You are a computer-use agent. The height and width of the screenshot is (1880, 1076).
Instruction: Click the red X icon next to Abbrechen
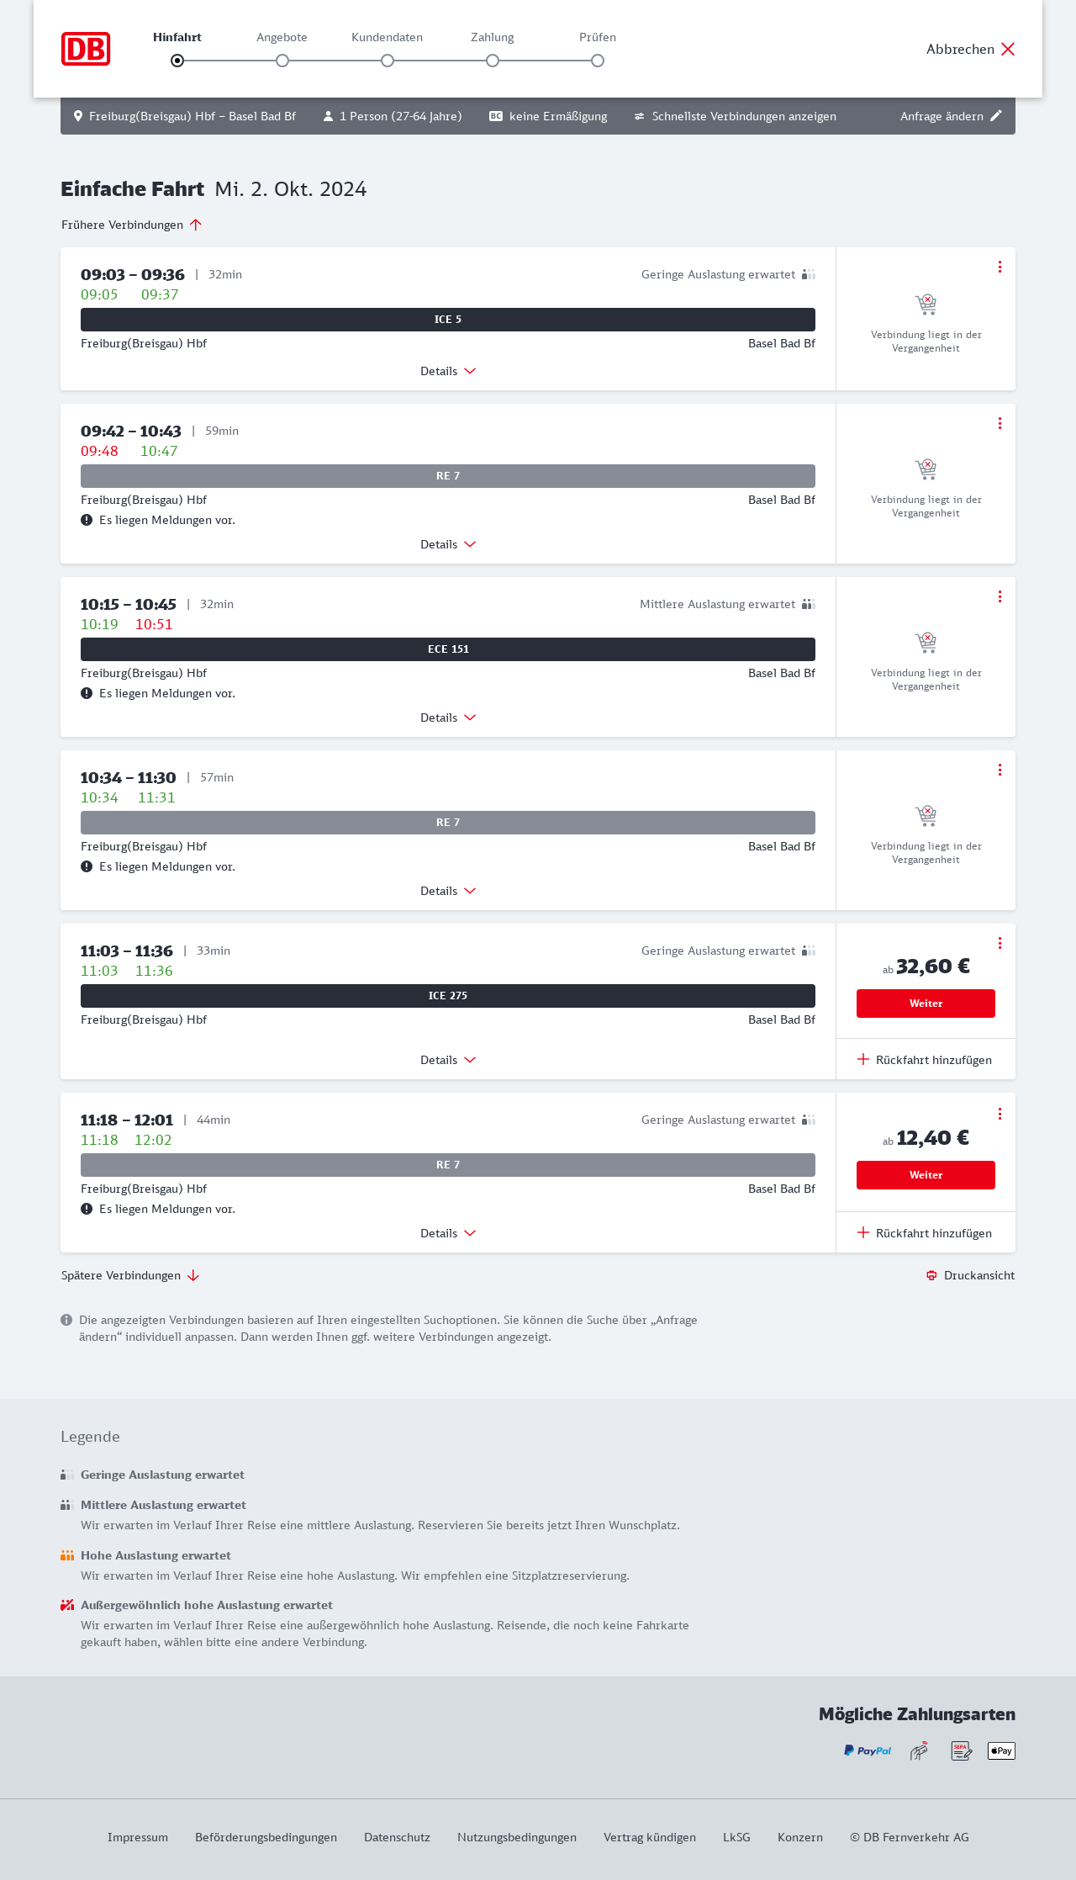point(1008,49)
